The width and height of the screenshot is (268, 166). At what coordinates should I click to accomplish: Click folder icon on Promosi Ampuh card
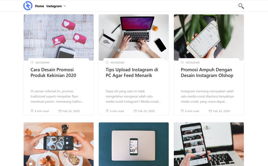[182, 63]
